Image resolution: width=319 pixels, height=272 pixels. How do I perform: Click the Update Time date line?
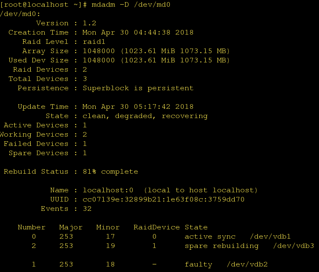click(x=138, y=107)
